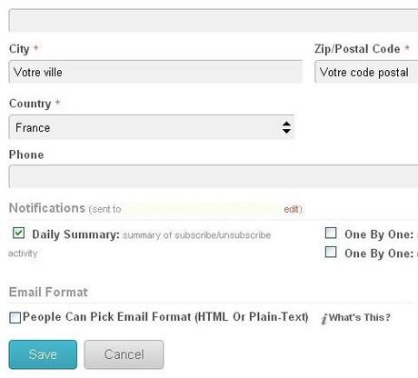Enable the first One By One checkbox
Image resolution: width=418 pixels, height=378 pixels.
click(x=331, y=233)
